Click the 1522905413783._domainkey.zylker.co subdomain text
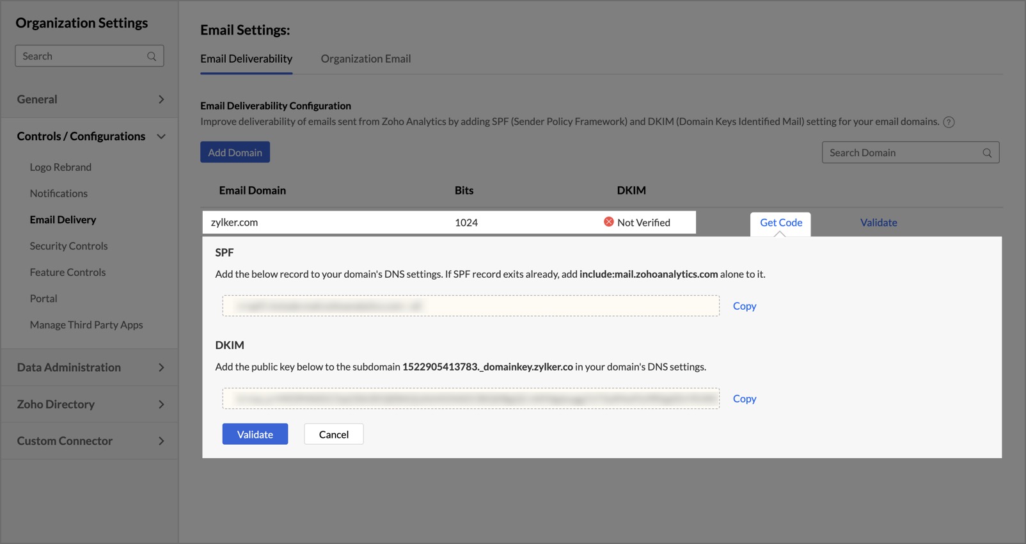 (487, 367)
